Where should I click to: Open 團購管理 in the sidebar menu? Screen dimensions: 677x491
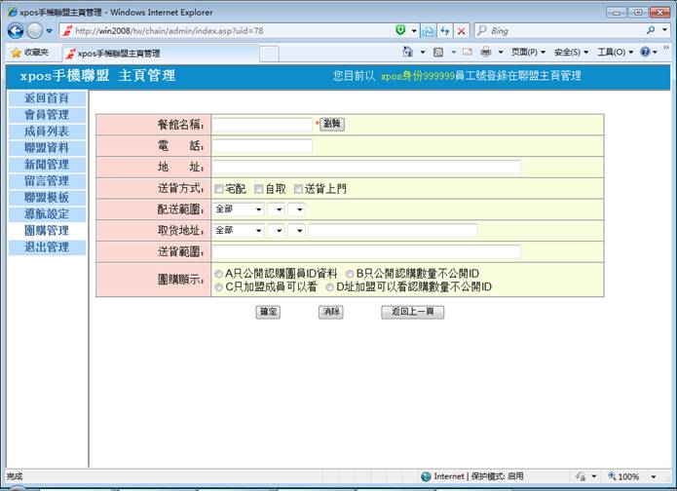pos(46,231)
